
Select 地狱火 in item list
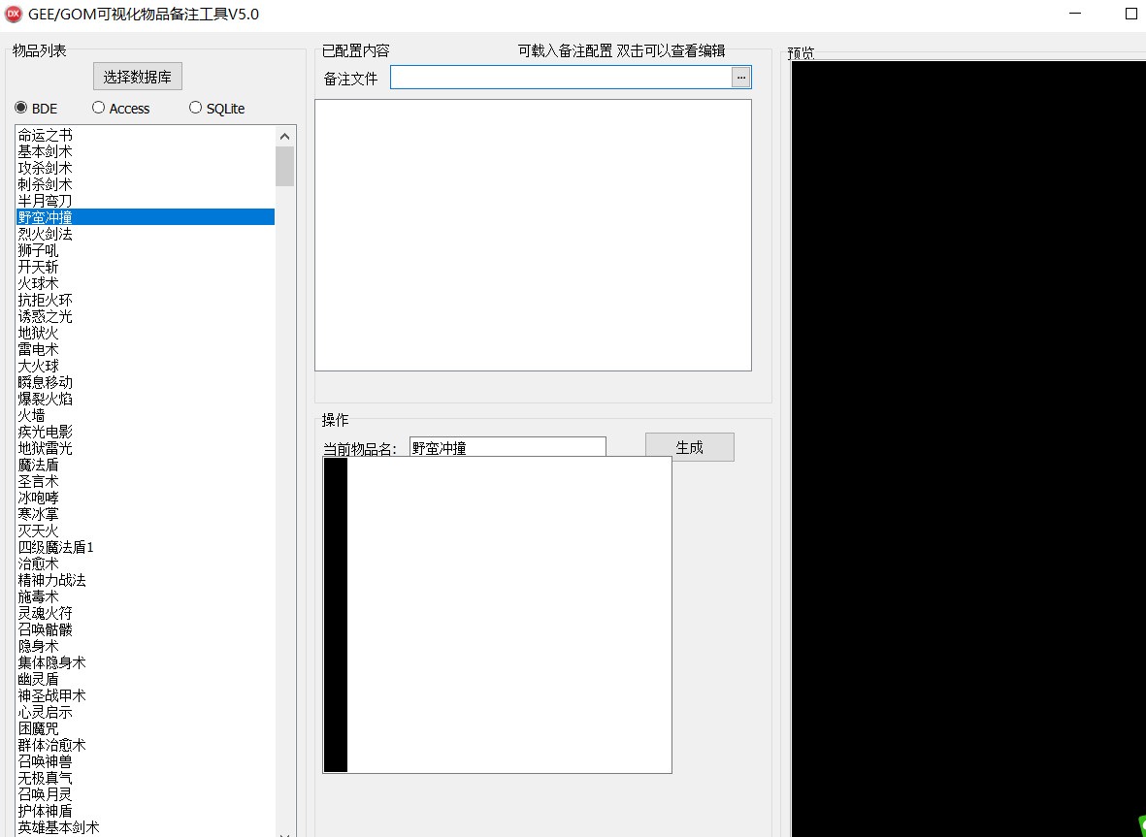146,333
